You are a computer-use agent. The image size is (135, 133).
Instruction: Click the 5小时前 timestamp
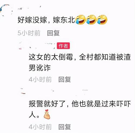[29, 33]
